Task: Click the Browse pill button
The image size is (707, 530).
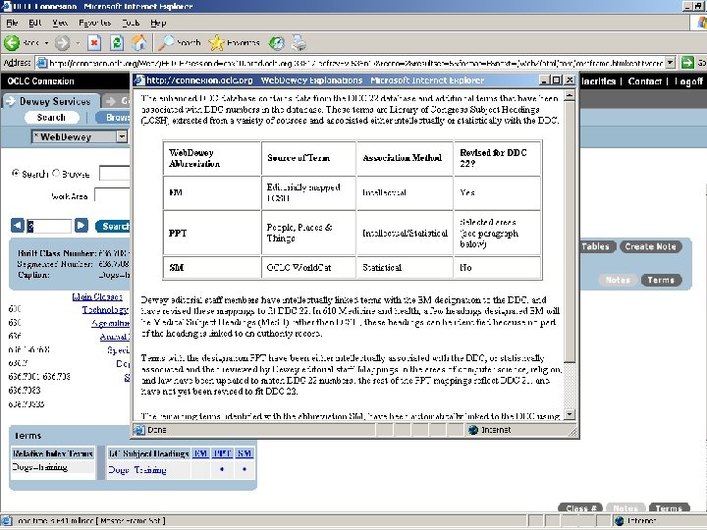Action: [113, 117]
